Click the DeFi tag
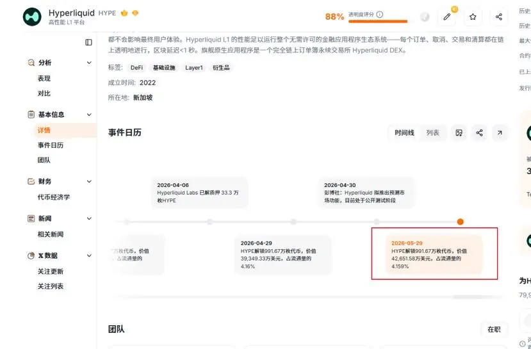The image size is (531, 349). pyautogui.click(x=136, y=68)
